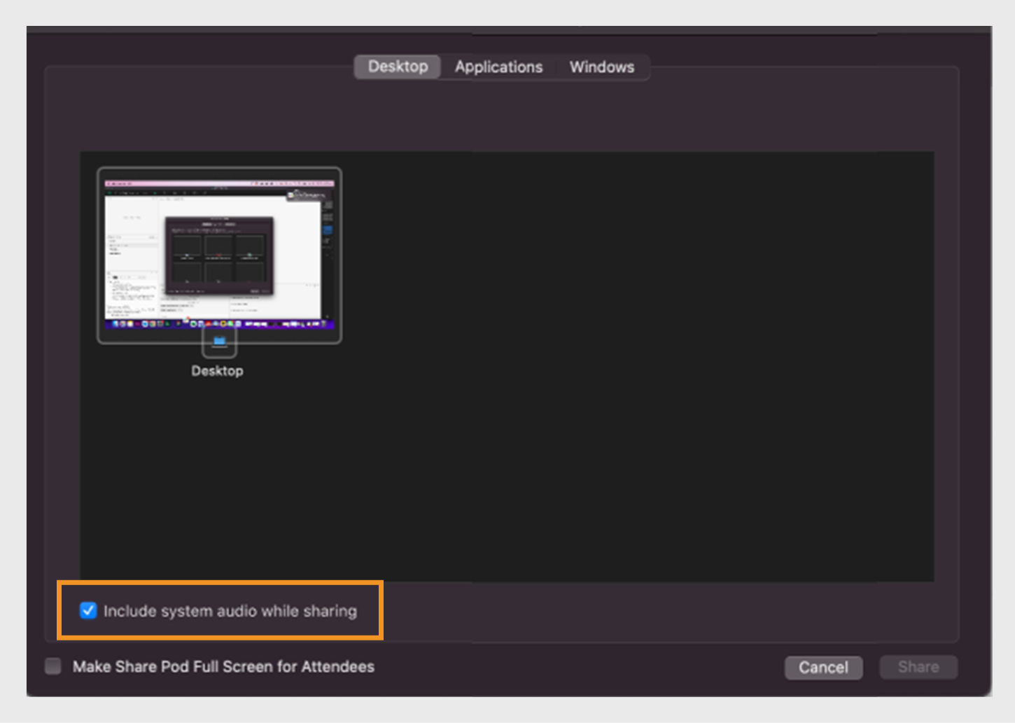The image size is (1015, 723).
Task: Click the Trash icon at the preview dock's right end
Action: (x=323, y=324)
